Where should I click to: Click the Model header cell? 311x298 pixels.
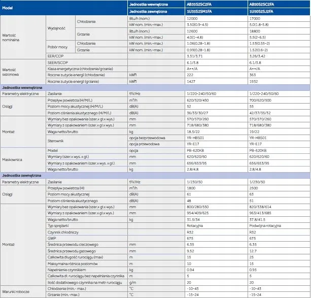click(63, 8)
